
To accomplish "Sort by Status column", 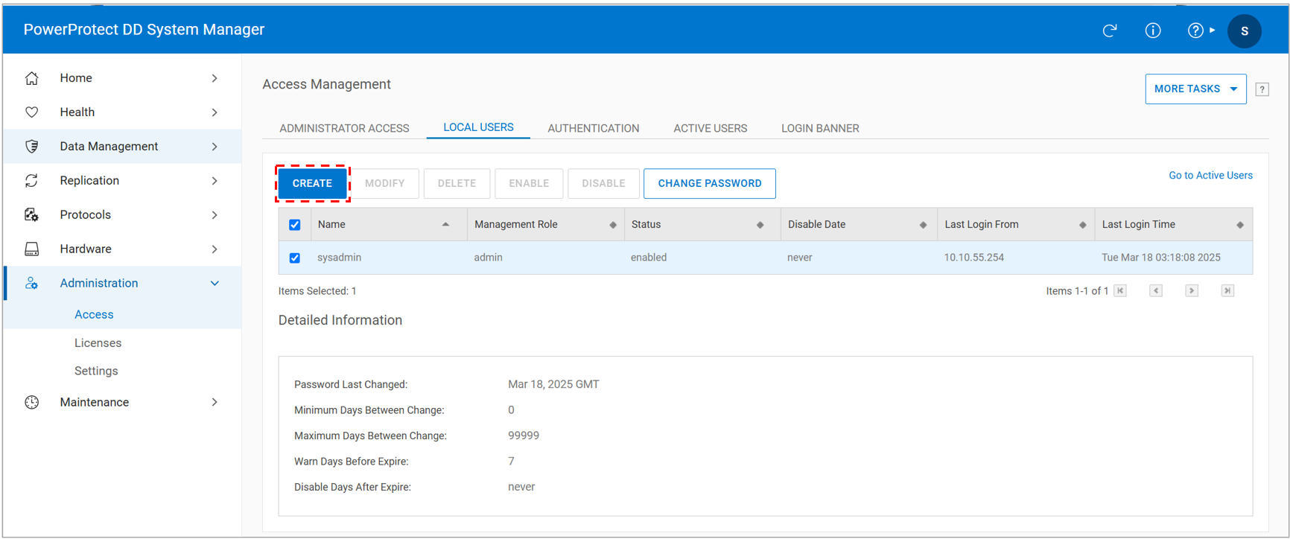I will pos(760,225).
